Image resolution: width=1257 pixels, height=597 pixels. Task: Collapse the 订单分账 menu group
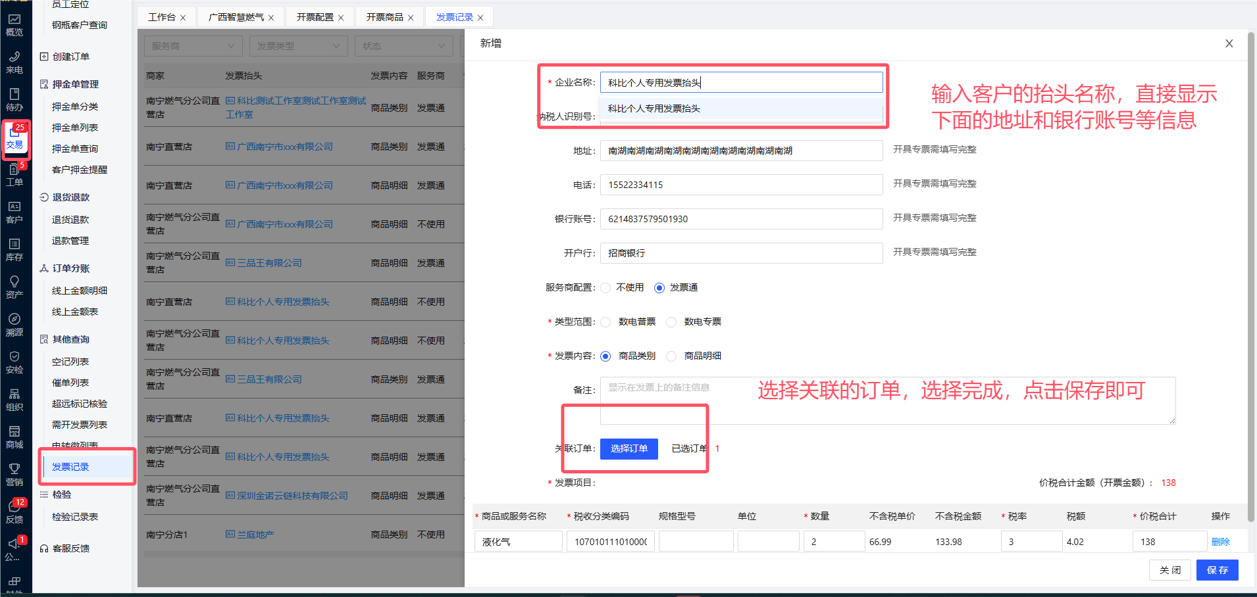(x=70, y=268)
